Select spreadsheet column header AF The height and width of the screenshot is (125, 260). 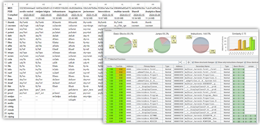26,5
